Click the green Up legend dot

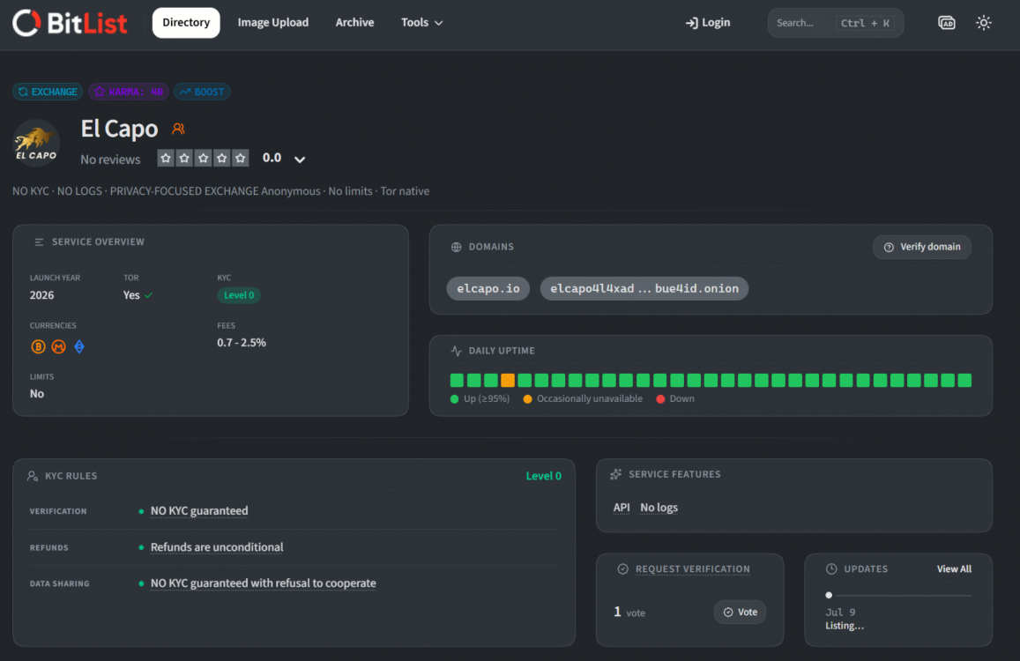(455, 399)
